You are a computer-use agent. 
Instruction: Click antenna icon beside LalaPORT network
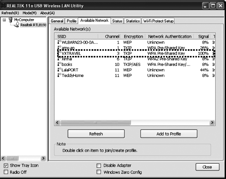tap(59, 70)
